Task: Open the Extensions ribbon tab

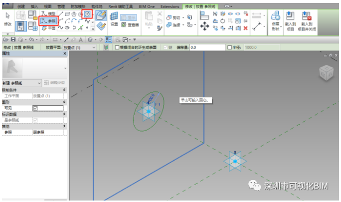Action: (x=170, y=6)
